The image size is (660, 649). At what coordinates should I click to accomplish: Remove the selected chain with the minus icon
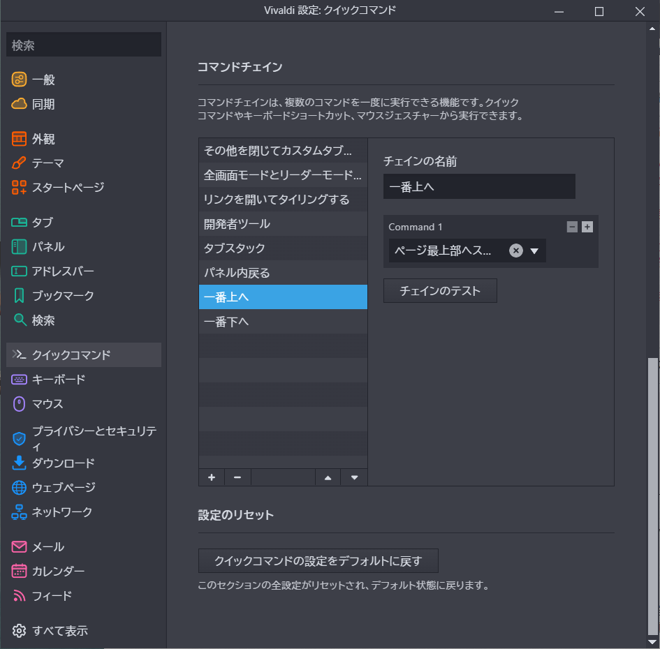(237, 477)
